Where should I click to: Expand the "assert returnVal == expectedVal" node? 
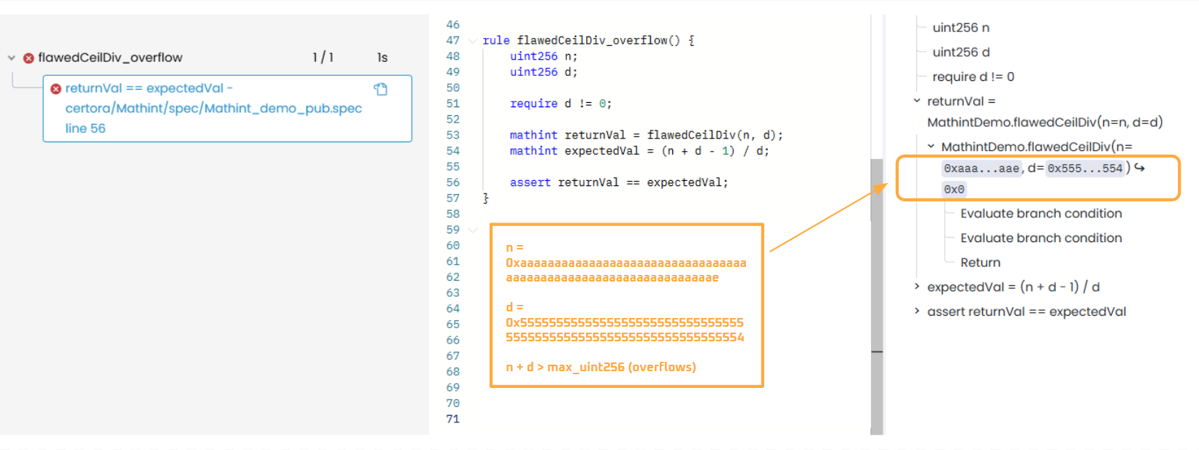tap(917, 311)
